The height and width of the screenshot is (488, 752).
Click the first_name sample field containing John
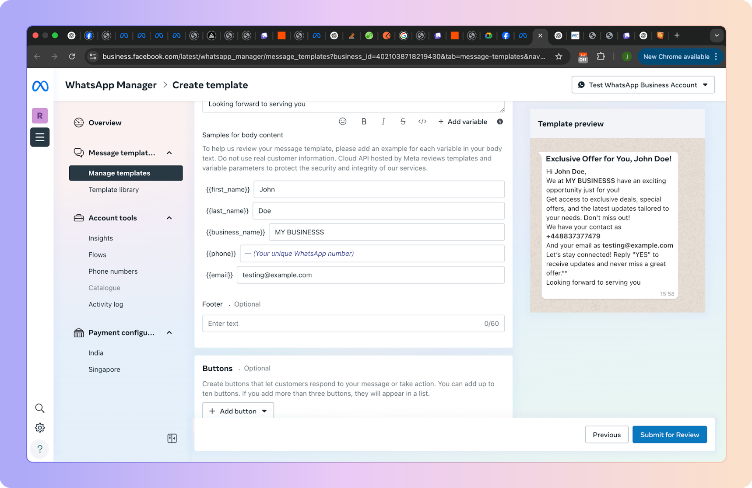(379, 189)
